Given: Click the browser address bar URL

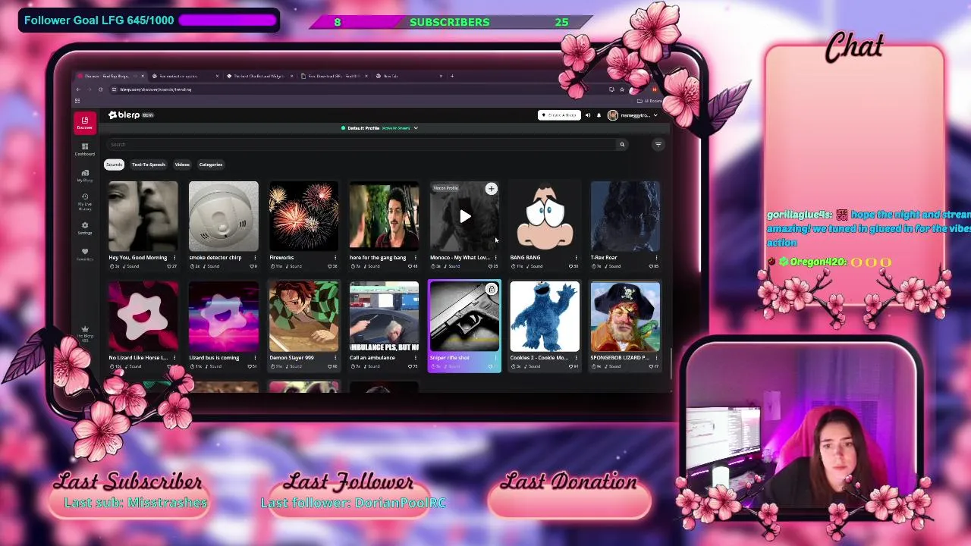Looking at the screenshot, I should [x=156, y=89].
